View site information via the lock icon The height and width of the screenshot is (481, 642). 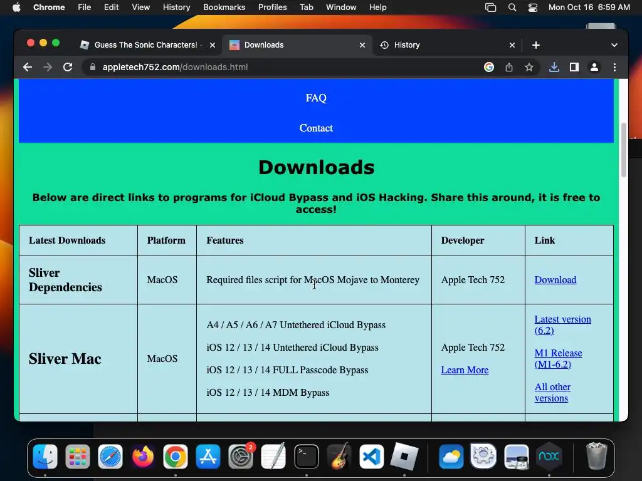coord(93,67)
